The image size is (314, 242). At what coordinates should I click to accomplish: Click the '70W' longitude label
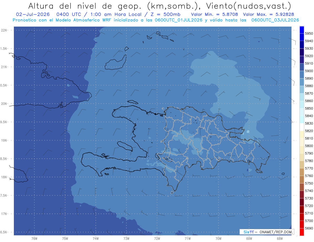point(218,239)
